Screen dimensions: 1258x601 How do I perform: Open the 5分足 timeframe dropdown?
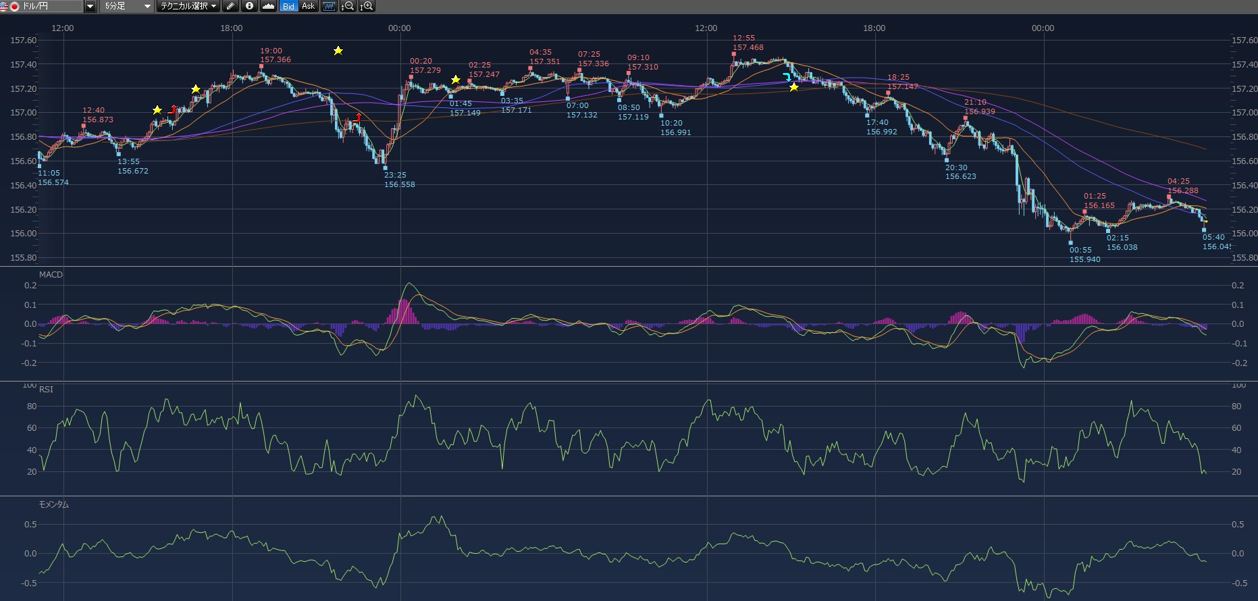click(x=128, y=6)
